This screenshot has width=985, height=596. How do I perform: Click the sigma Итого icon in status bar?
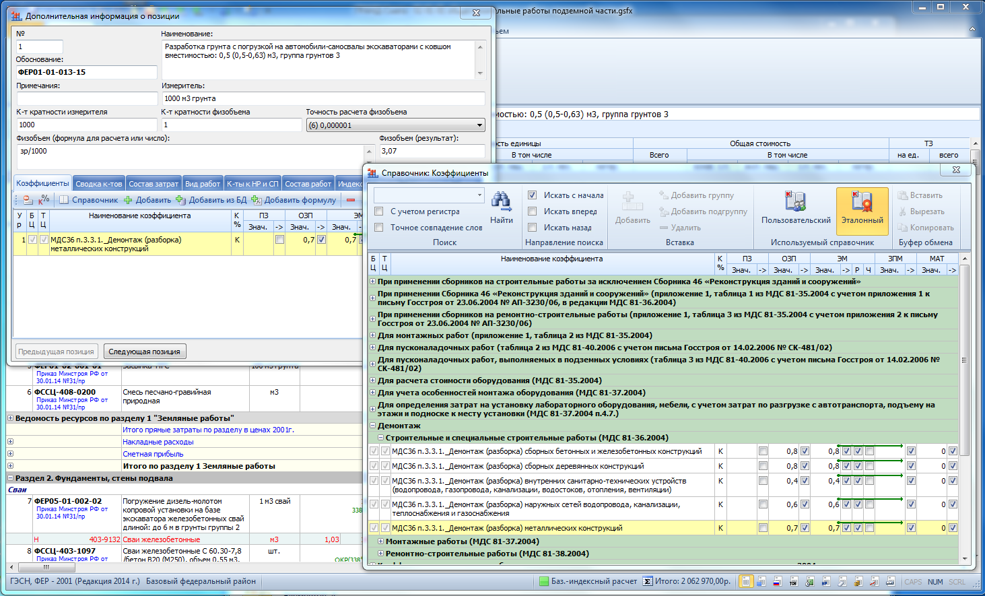pyautogui.click(x=647, y=581)
